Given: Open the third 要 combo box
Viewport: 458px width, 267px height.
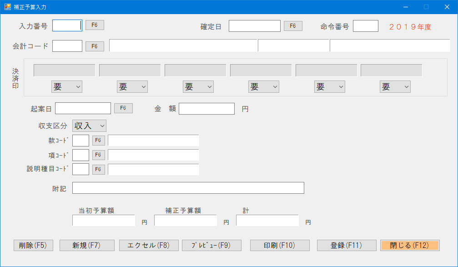Looking at the screenshot, I should point(198,86).
